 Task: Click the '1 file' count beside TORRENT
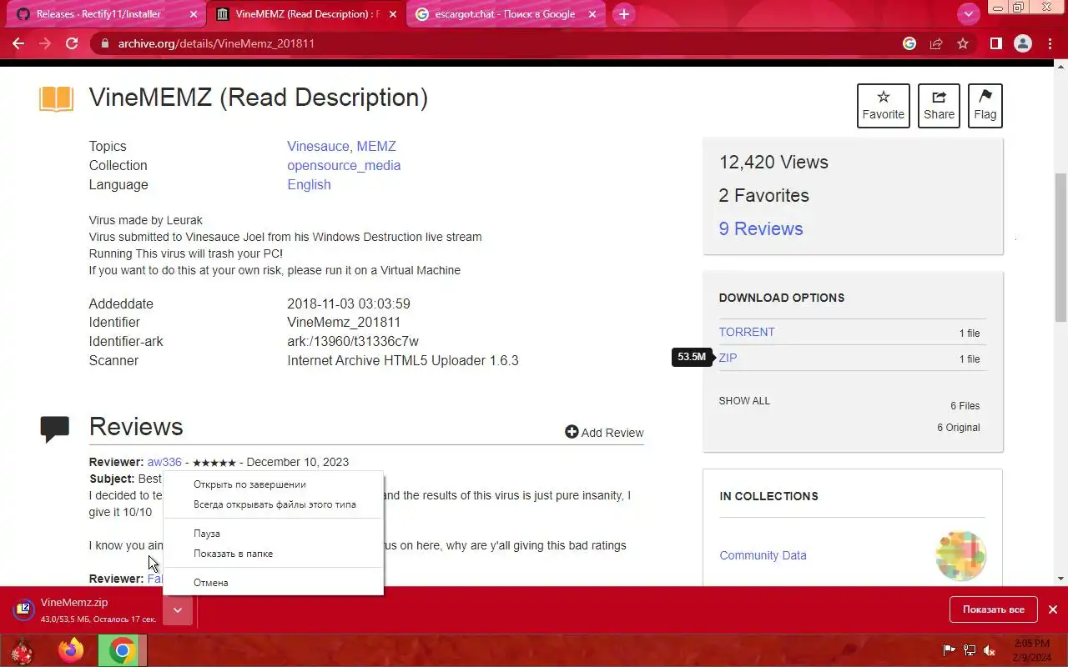click(969, 333)
